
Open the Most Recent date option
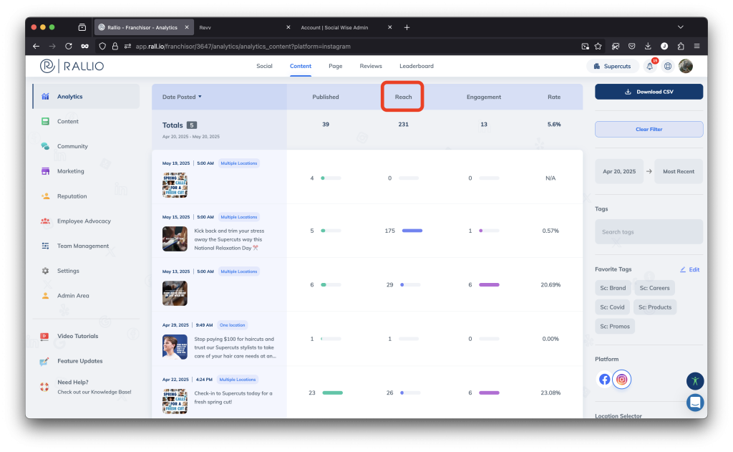(x=679, y=171)
